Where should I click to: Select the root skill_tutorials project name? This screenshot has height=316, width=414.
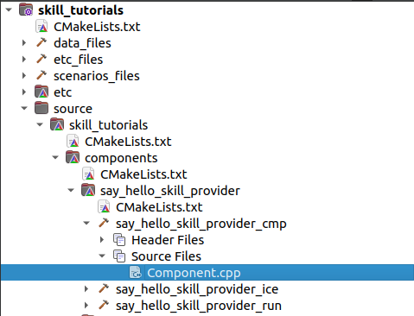pos(81,10)
